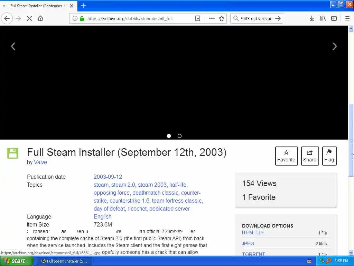
Task: Open the deathmatch classic topic link
Action: 155,193
